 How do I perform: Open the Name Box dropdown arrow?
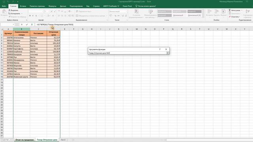[x=13, y=24]
